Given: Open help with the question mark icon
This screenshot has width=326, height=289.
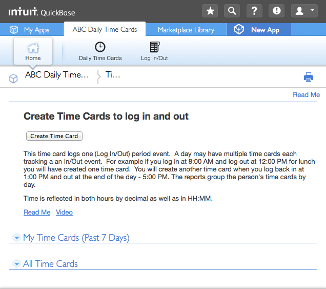Looking at the screenshot, I should tap(254, 11).
